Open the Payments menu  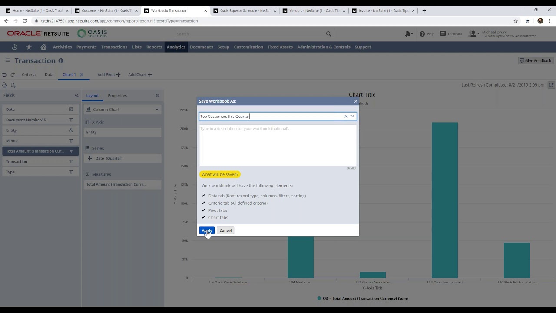point(86,47)
